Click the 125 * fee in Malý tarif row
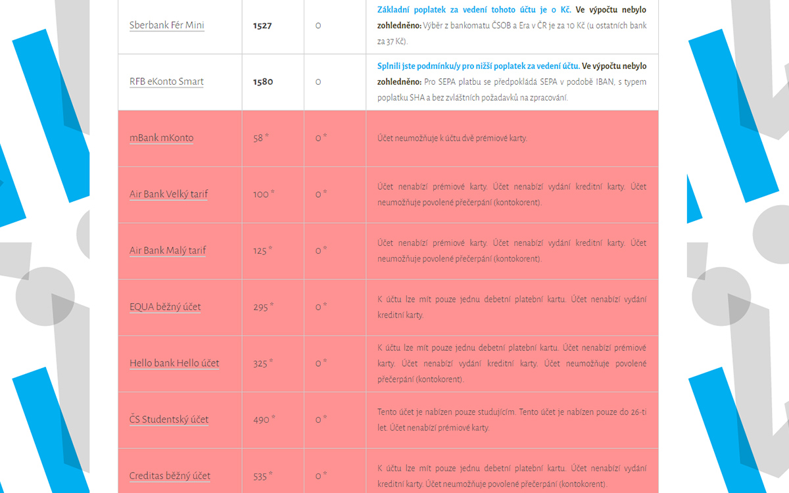This screenshot has height=493, width=789. click(262, 250)
